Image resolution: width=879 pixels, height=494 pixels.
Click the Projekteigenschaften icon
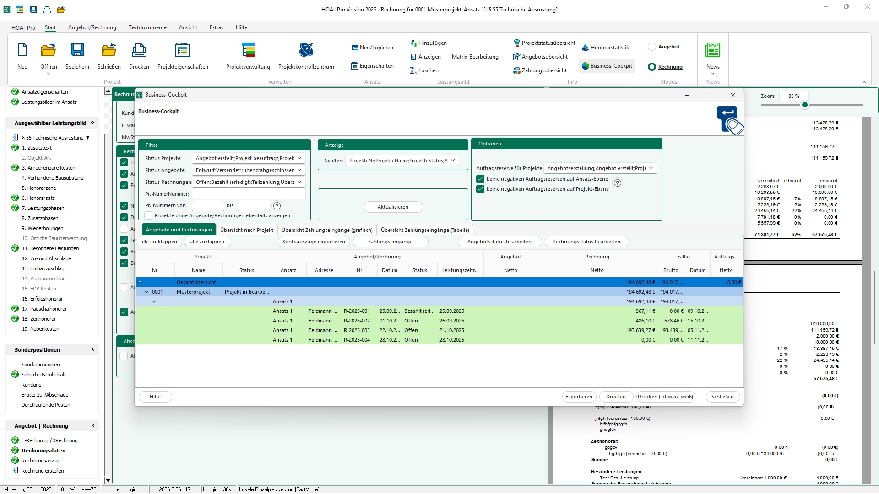[x=182, y=50]
